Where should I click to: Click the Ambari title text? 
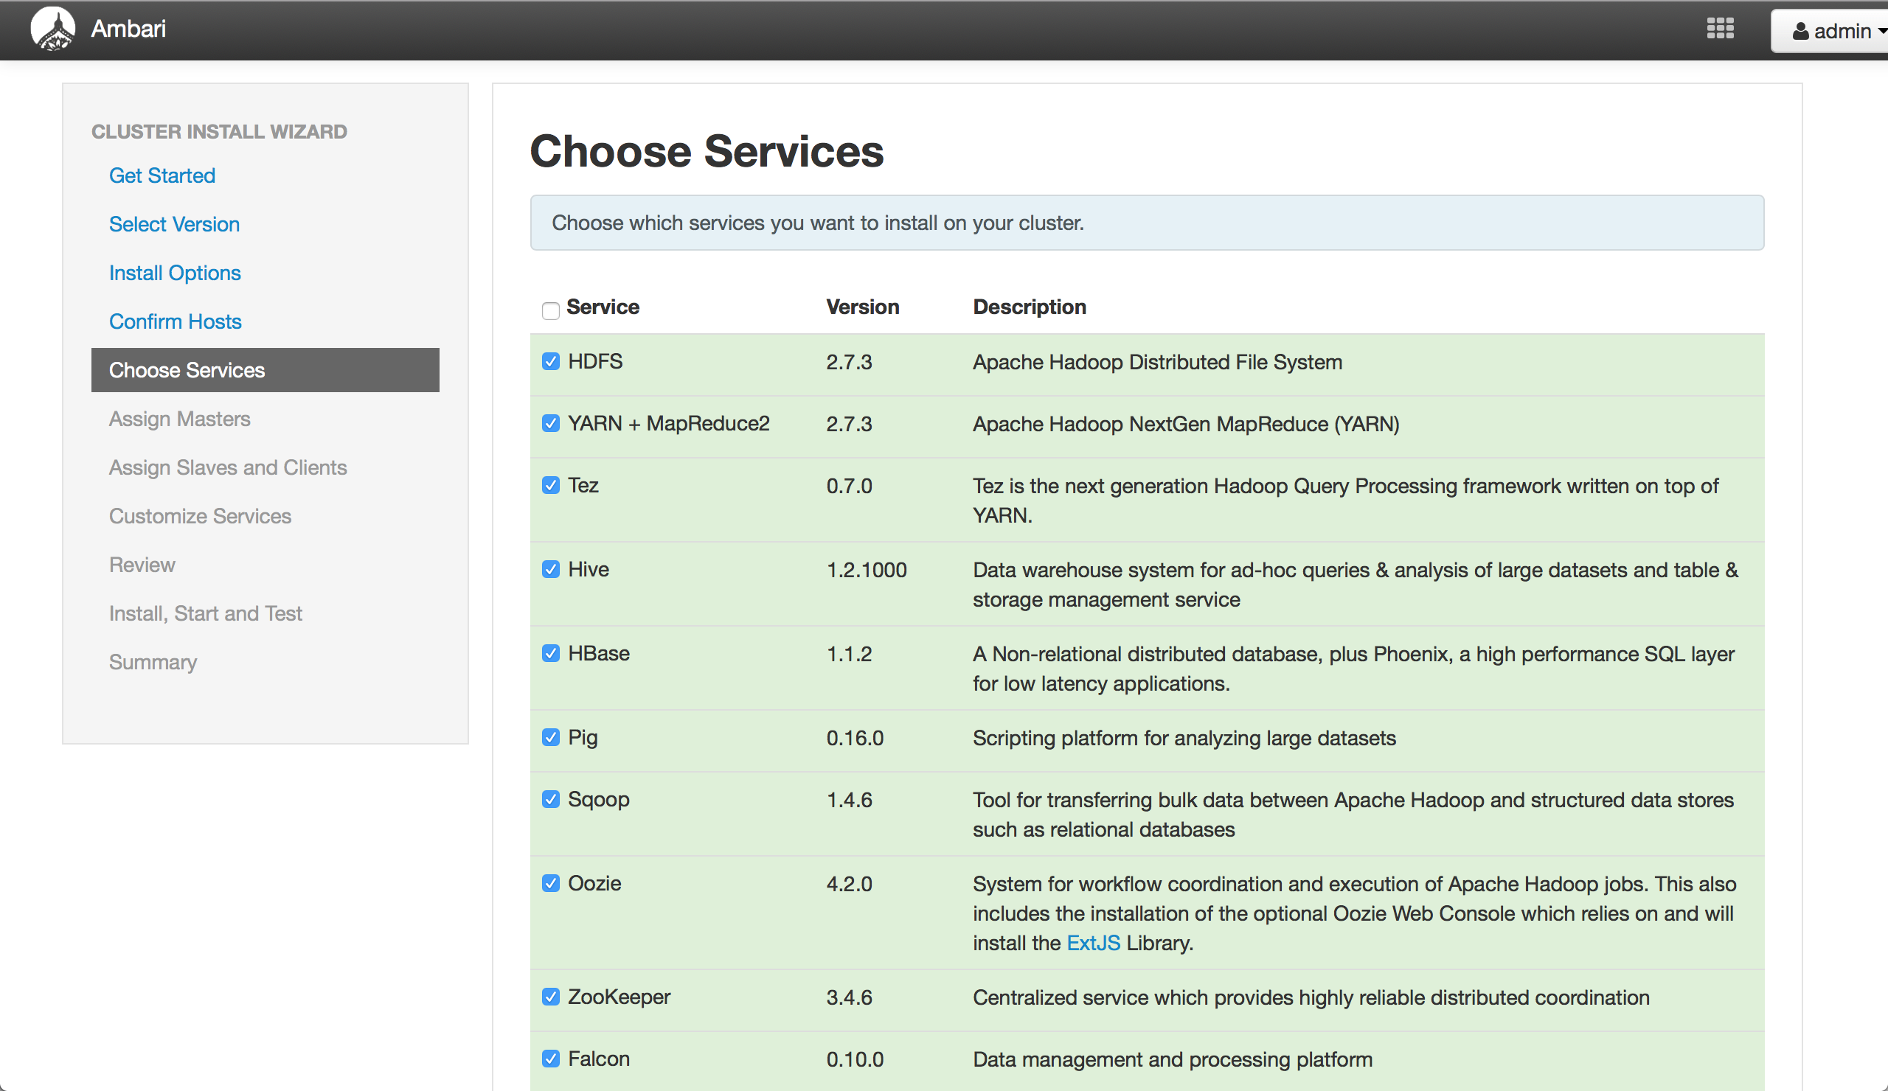coord(128,29)
